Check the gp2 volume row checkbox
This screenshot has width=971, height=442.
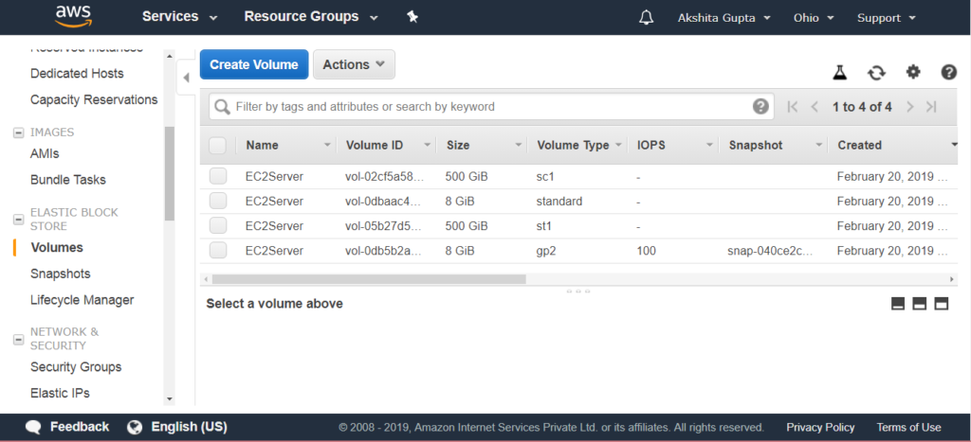coord(217,251)
